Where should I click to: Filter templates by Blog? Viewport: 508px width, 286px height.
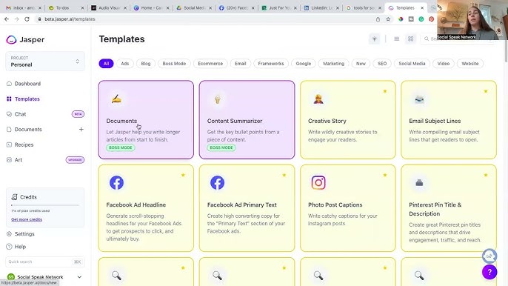click(x=146, y=64)
